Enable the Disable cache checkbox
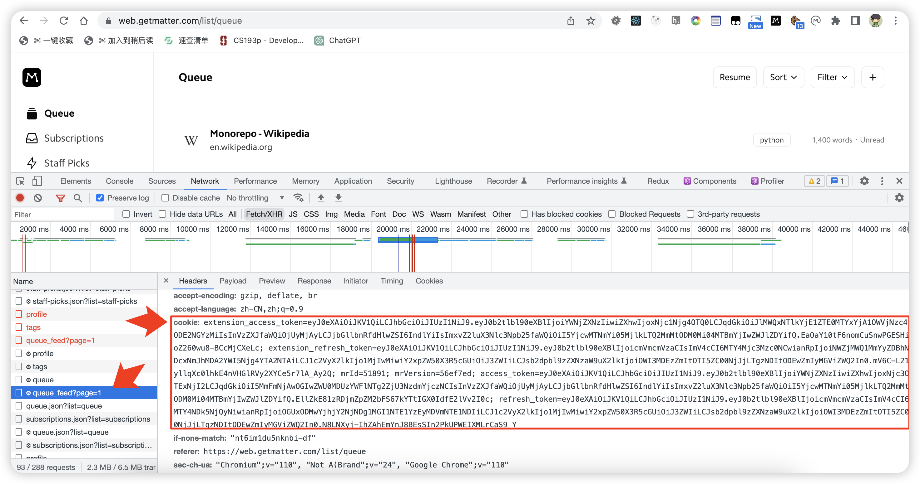920x484 pixels. (165, 198)
